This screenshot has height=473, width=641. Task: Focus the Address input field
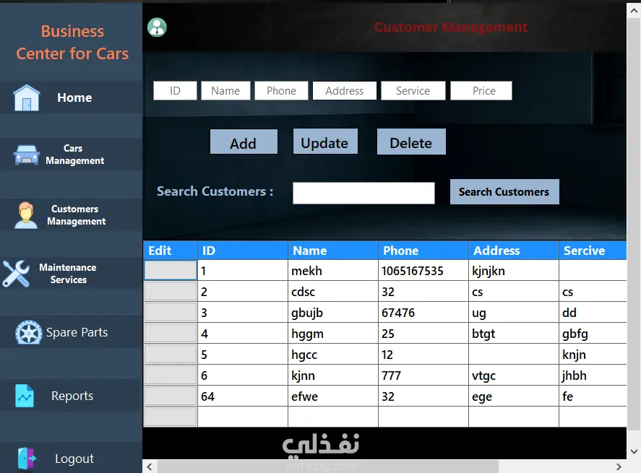[x=345, y=91]
